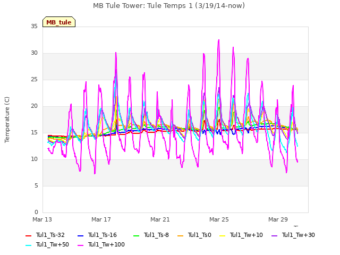Click the Mar 29 x-axis tick label
The width and height of the screenshot is (340, 255).
tap(278, 219)
